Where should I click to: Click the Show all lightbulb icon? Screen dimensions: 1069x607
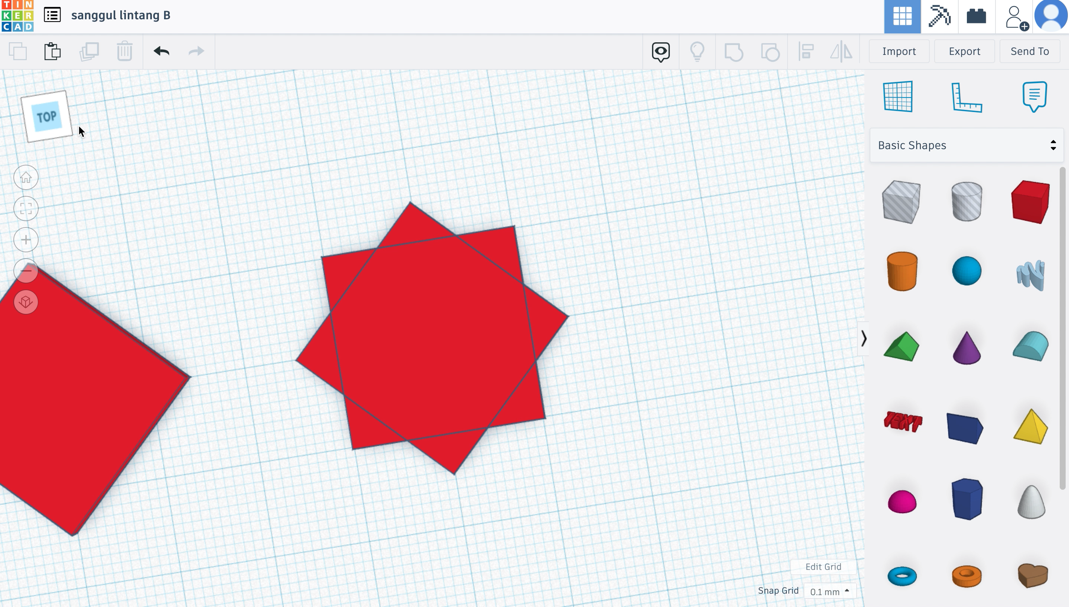coord(697,52)
